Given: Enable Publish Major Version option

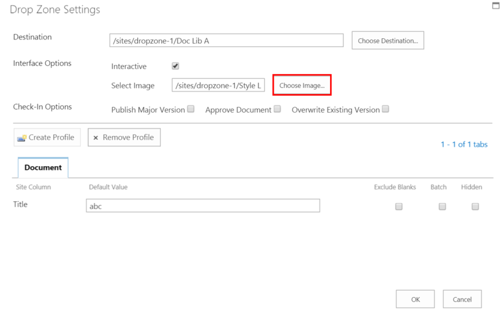Looking at the screenshot, I should coord(191,109).
